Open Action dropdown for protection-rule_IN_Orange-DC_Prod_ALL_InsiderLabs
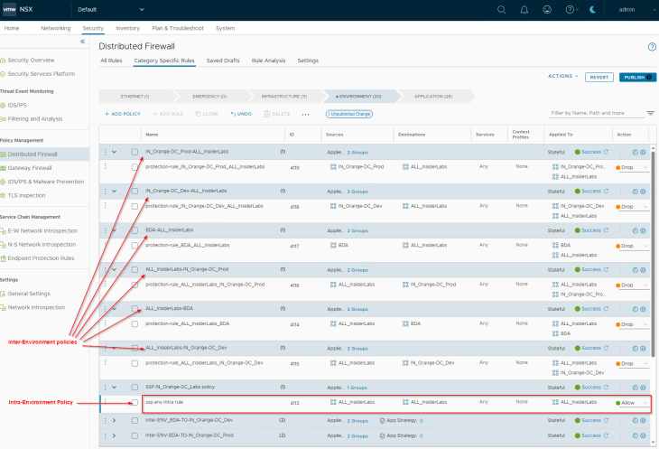The height and width of the screenshot is (449, 659). coord(632,167)
